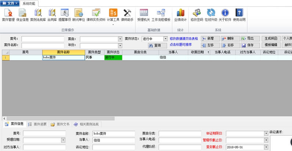Click the 左移 move left button
The image size is (292, 151).
tap(210, 45)
